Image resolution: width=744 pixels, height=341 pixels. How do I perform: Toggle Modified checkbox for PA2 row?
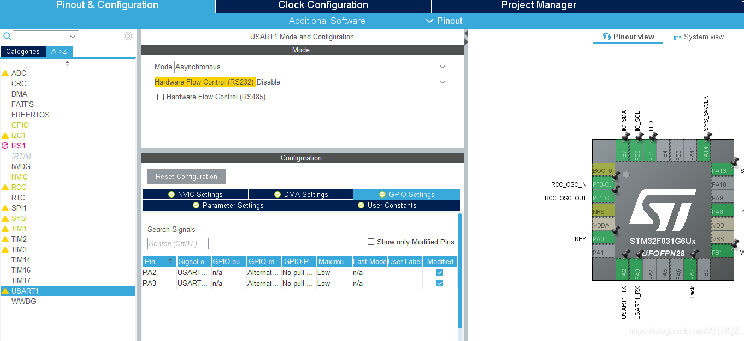tap(440, 272)
